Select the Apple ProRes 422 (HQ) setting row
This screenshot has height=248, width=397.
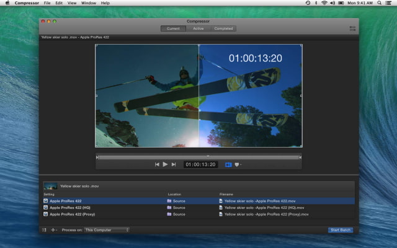tap(70, 208)
